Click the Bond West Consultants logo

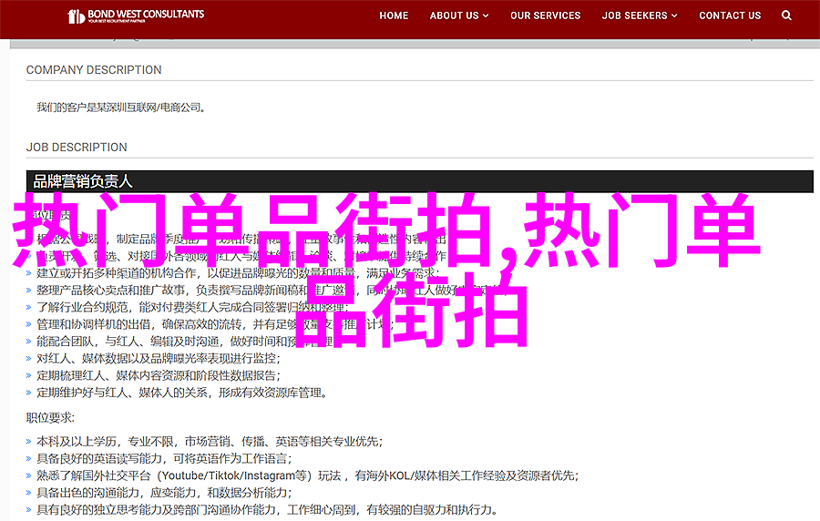[x=137, y=16]
